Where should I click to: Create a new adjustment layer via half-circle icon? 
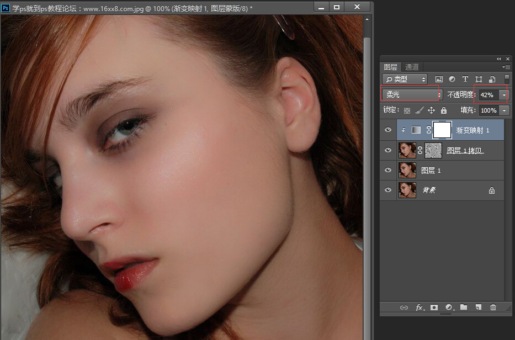click(x=449, y=307)
